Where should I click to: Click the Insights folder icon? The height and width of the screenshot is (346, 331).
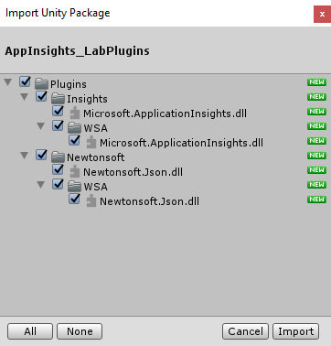[58, 98]
